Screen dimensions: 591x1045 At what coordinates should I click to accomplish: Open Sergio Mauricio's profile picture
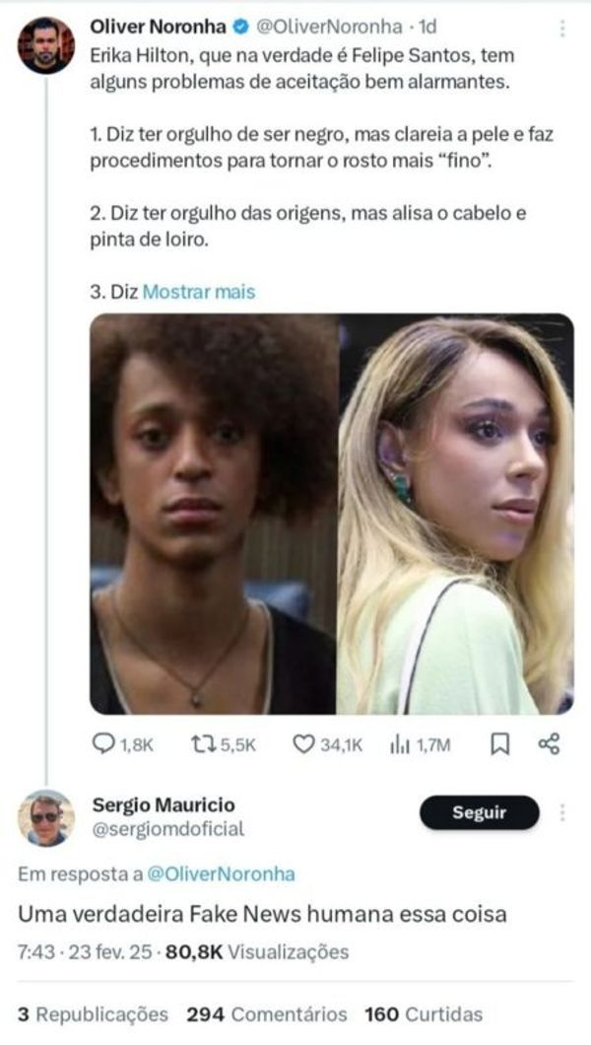pyautogui.click(x=45, y=818)
